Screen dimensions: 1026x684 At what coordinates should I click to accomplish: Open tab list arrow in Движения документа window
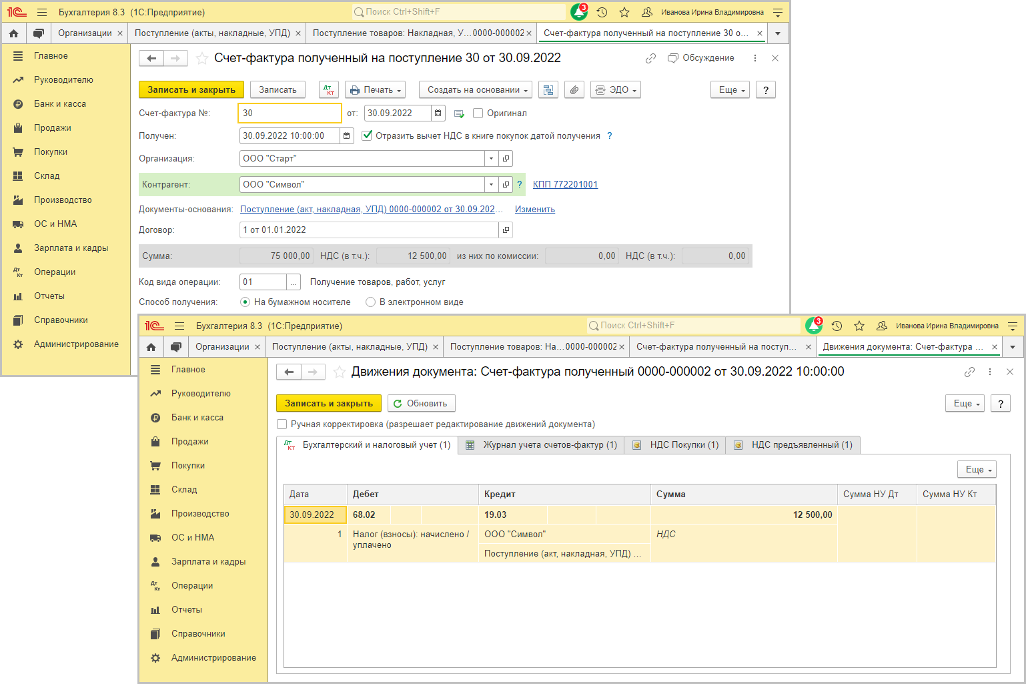[x=1013, y=347]
